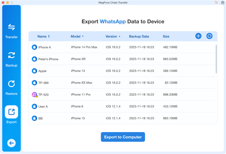Select the Restore icon in sidebar
The height and width of the screenshot is (154, 226).
point(11,84)
